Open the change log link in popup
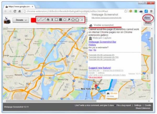Viewport: 157px width, 114px height. coord(113,71)
